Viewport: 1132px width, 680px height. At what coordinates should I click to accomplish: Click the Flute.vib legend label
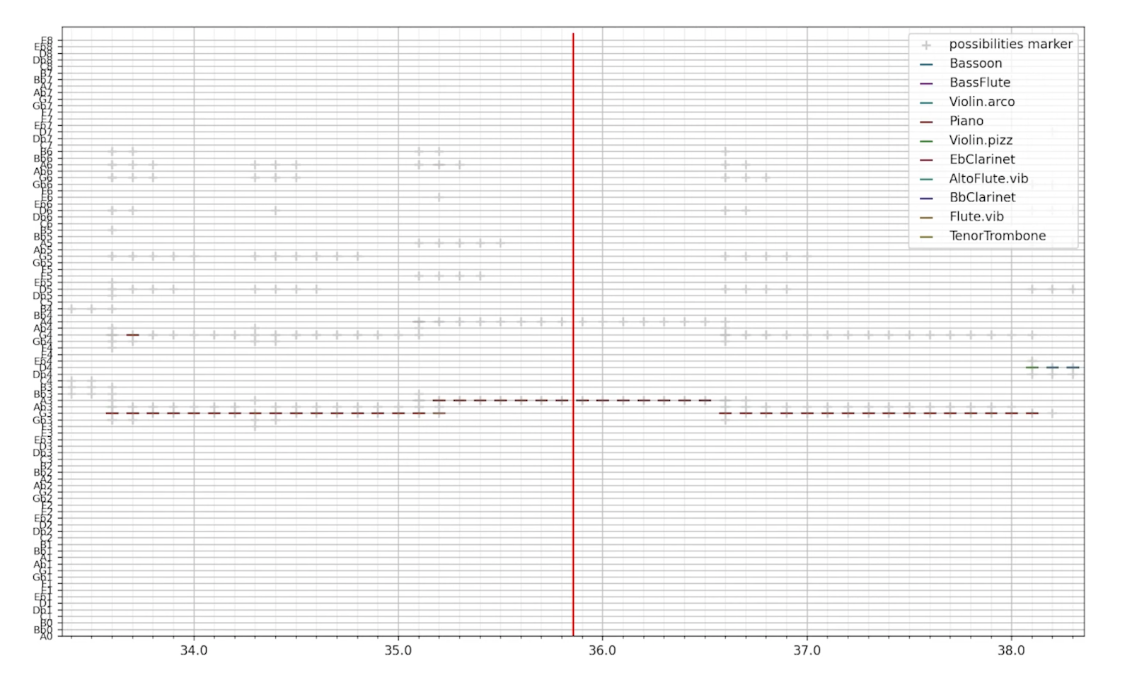point(976,217)
